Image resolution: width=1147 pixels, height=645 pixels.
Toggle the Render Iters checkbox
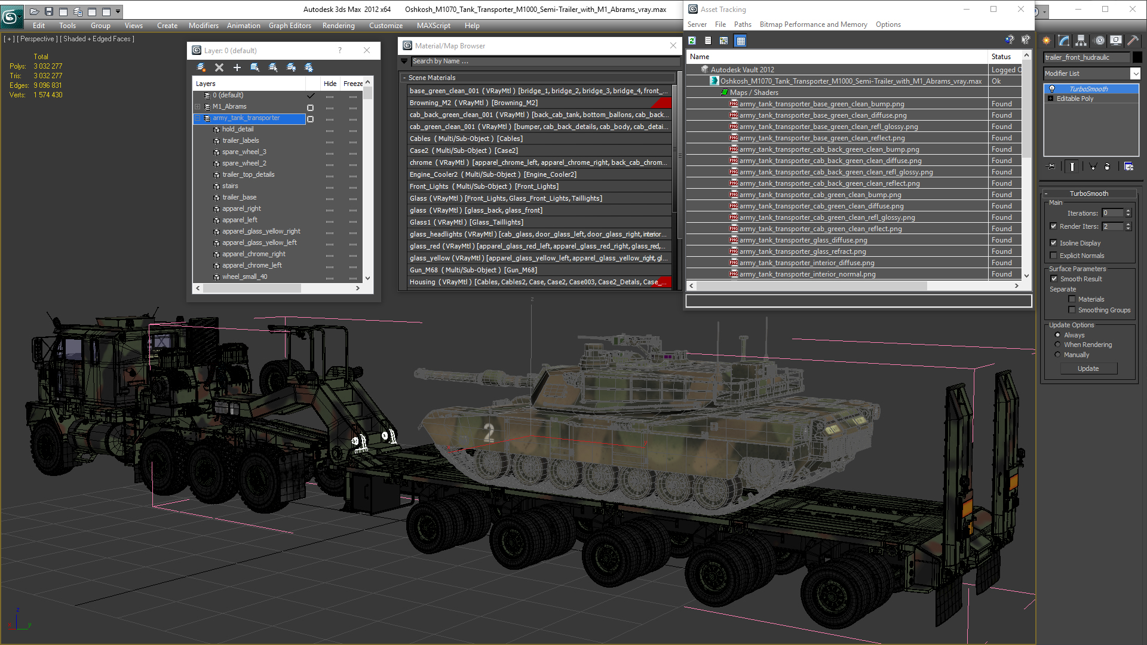[1053, 226]
